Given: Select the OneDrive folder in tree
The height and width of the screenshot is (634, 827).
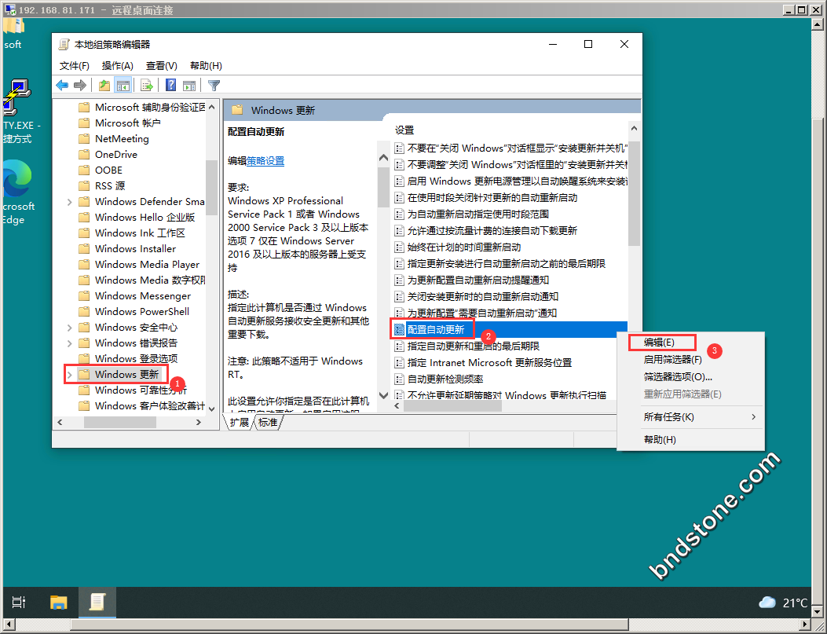Looking at the screenshot, I should point(115,155).
